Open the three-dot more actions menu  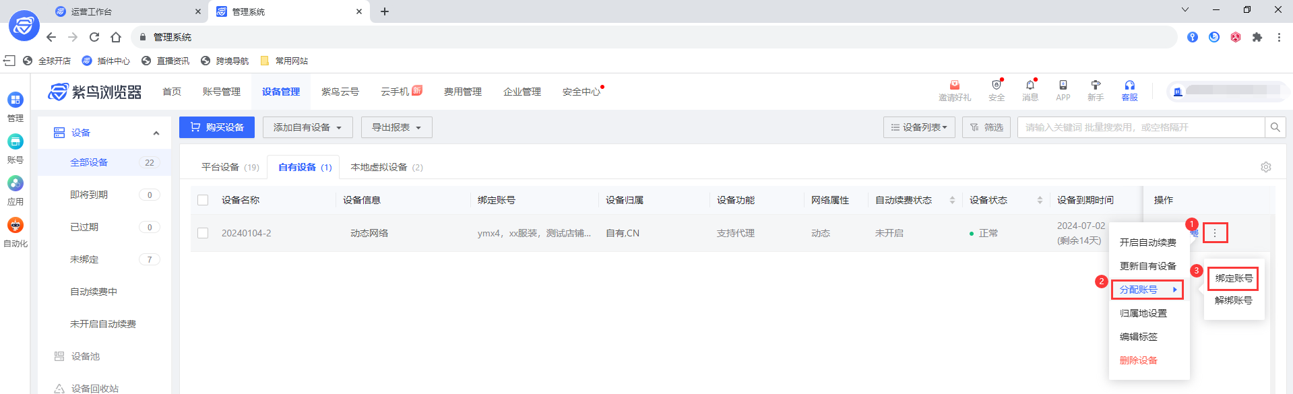pos(1215,233)
